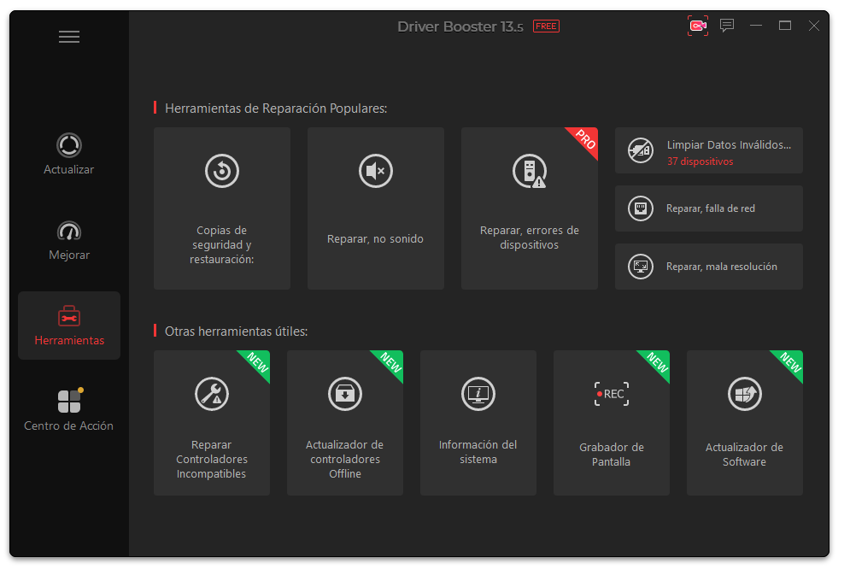Minimize the Driver Booster window
This screenshot has height=581, width=850.
point(756,26)
